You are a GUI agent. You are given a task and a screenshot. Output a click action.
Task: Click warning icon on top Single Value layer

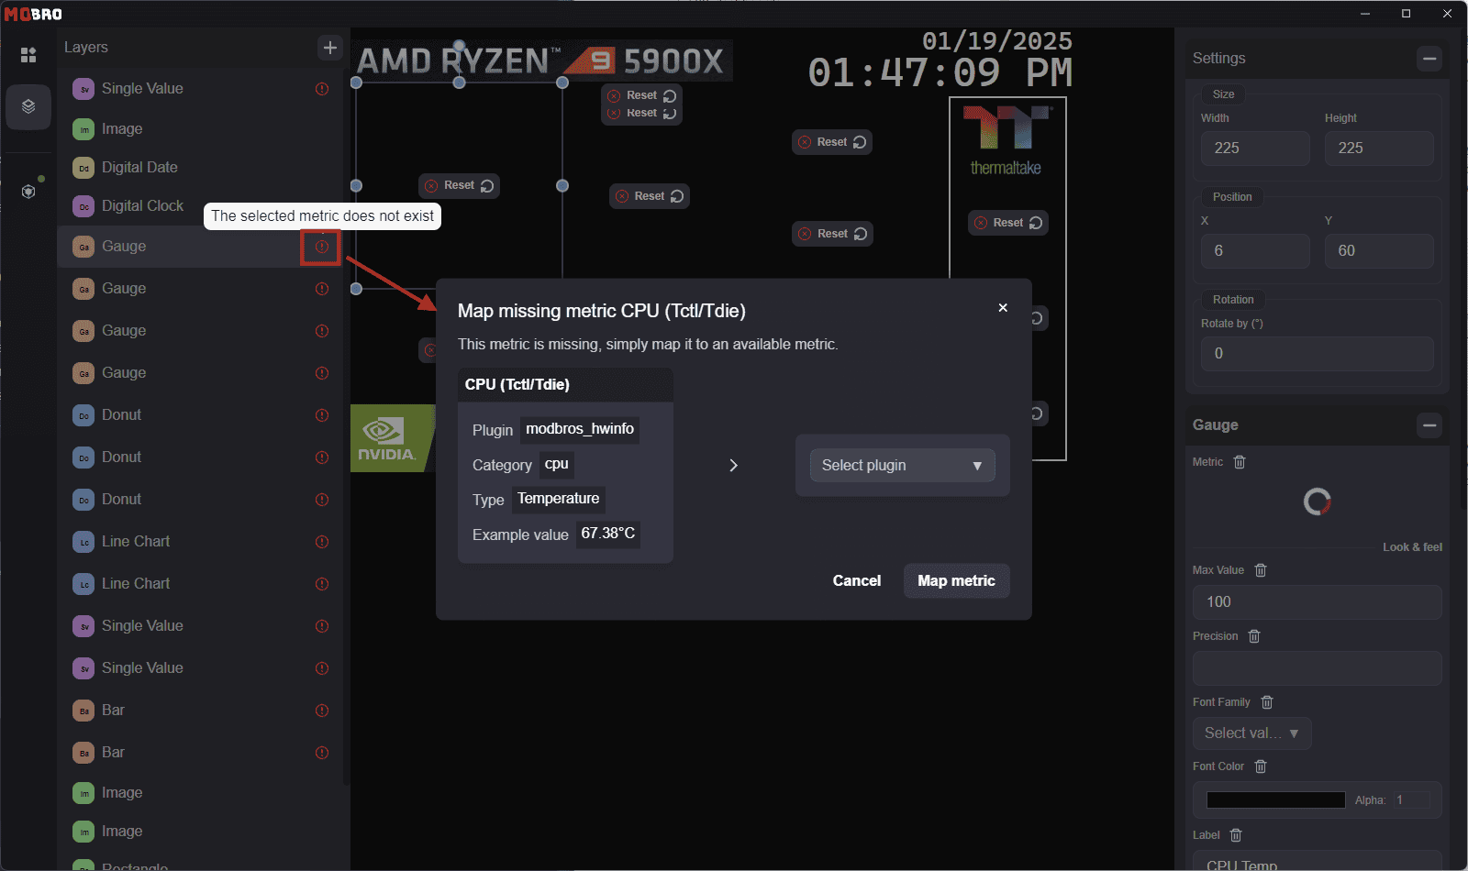322,89
